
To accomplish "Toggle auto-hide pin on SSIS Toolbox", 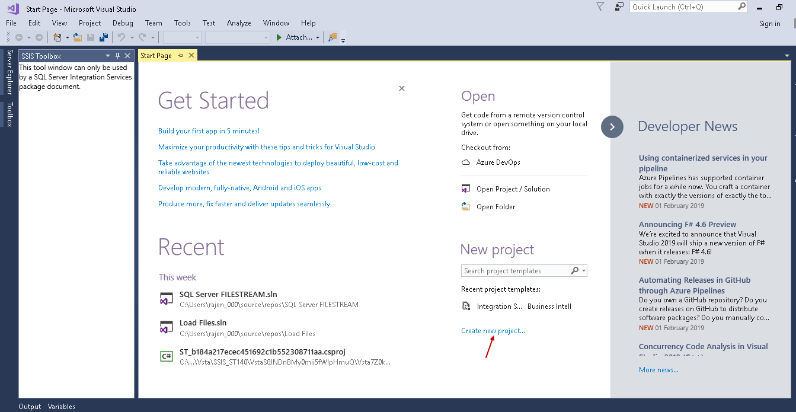I will (x=117, y=56).
